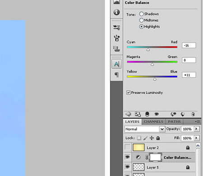Image resolution: width=203 pixels, height=176 pixels.
Task: Switch to the Channels tab
Action: (153, 122)
